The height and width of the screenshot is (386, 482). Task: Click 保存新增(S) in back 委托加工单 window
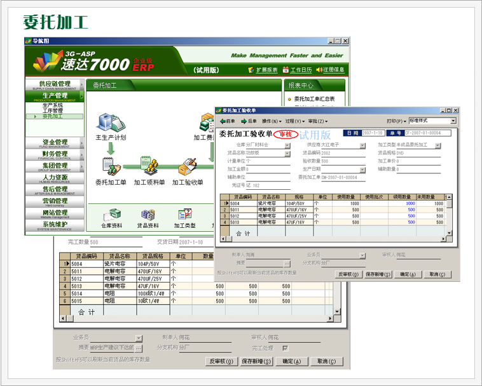coord(256,361)
